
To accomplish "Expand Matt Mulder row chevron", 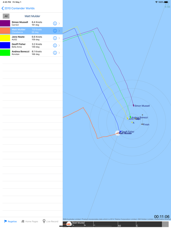I will tap(59, 31).
